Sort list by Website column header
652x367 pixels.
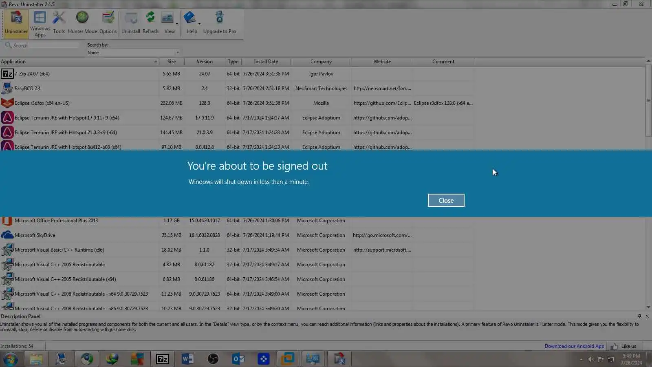382,62
